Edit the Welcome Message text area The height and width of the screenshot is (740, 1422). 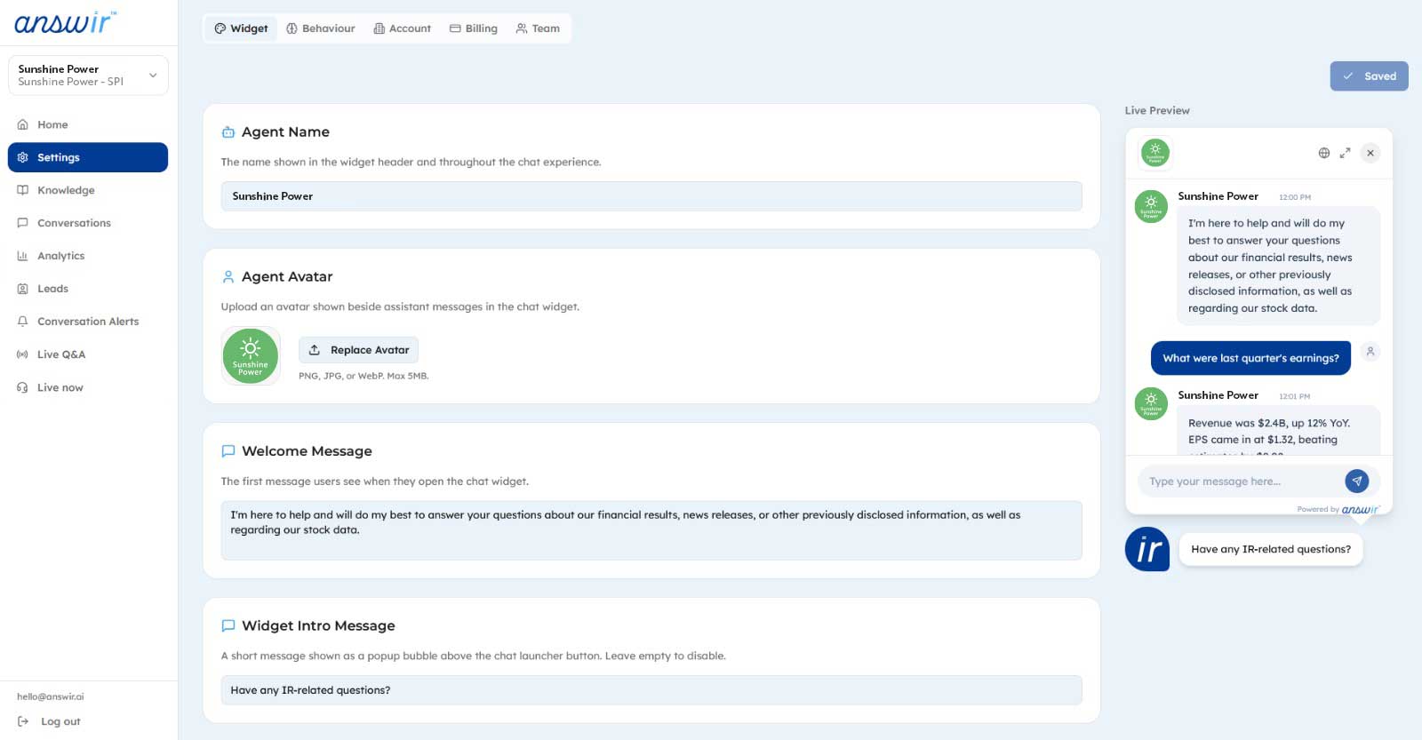(651, 530)
